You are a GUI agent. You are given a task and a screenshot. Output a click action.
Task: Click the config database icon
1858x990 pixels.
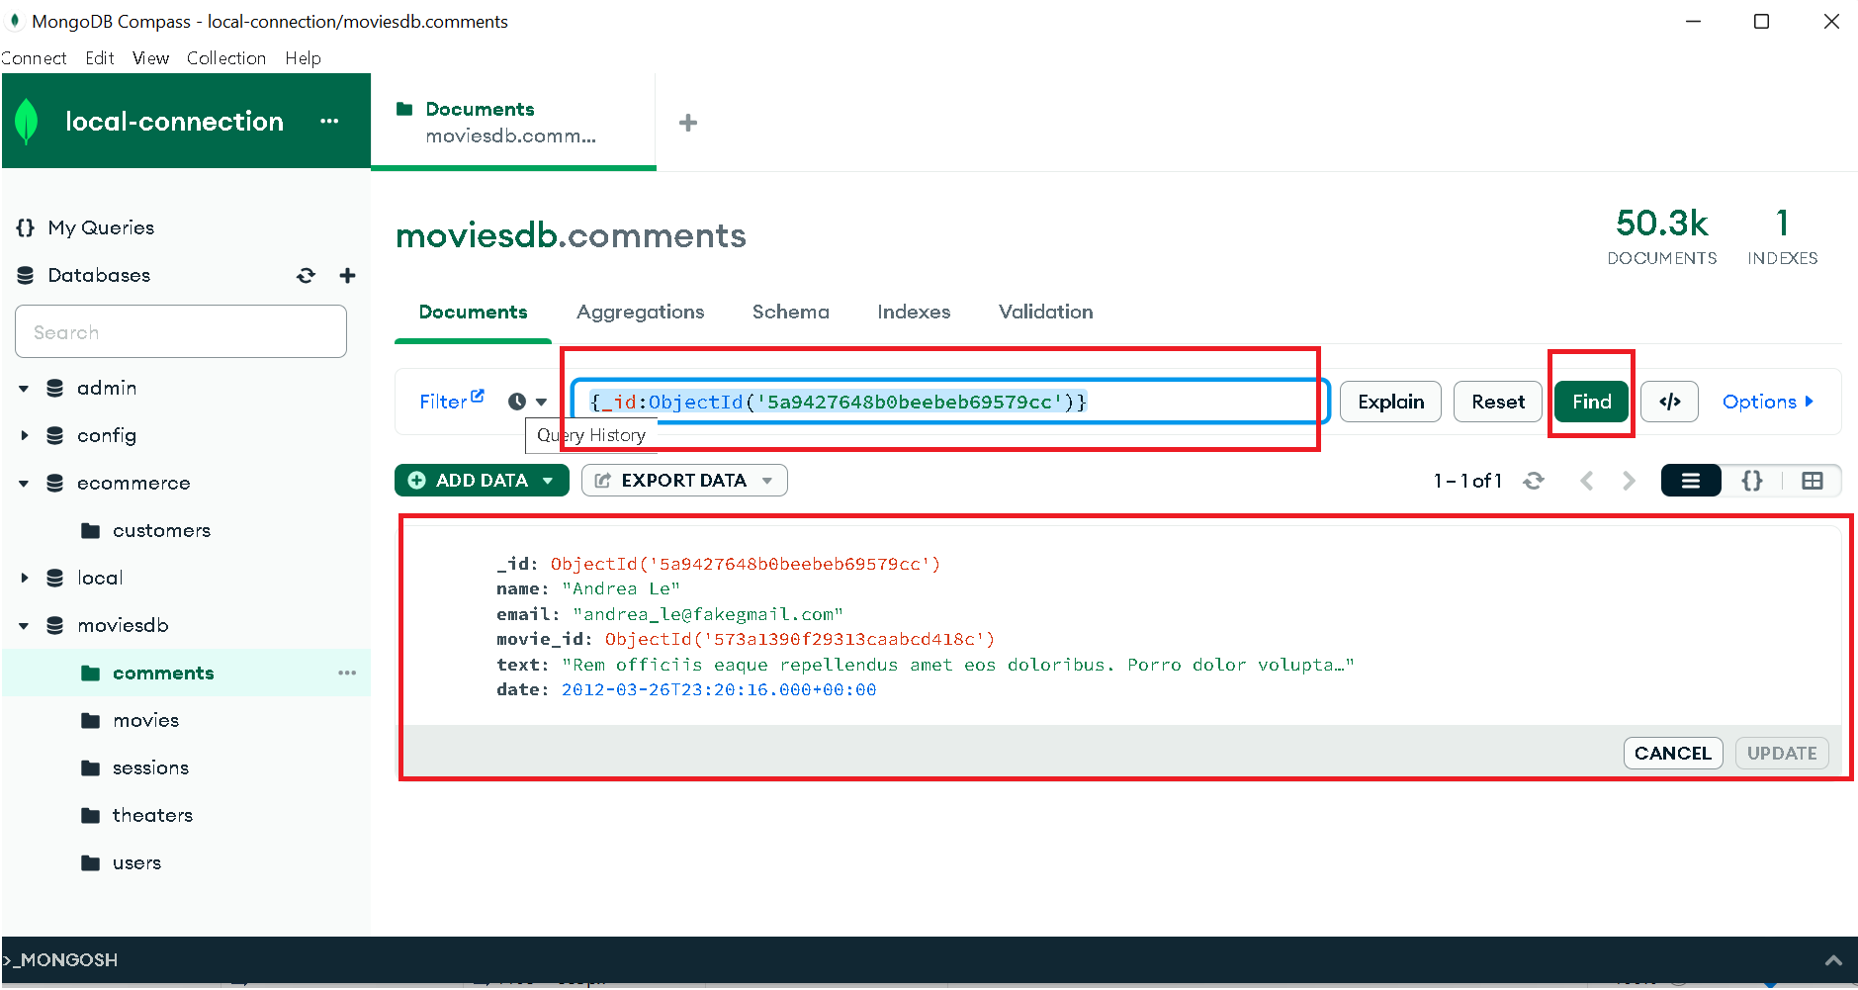(x=55, y=435)
